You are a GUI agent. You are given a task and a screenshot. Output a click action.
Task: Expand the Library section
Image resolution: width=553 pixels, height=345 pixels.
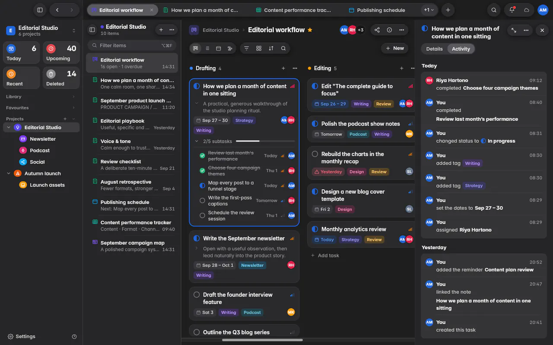41,97
